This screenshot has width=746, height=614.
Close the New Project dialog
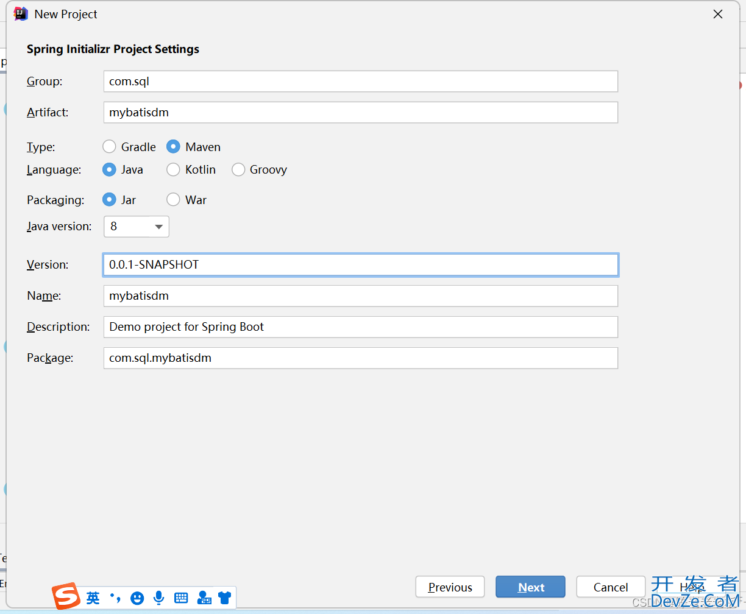[x=718, y=14]
